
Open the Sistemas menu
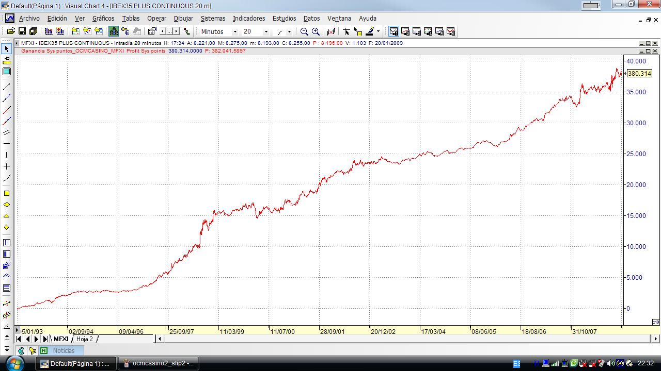(213, 18)
